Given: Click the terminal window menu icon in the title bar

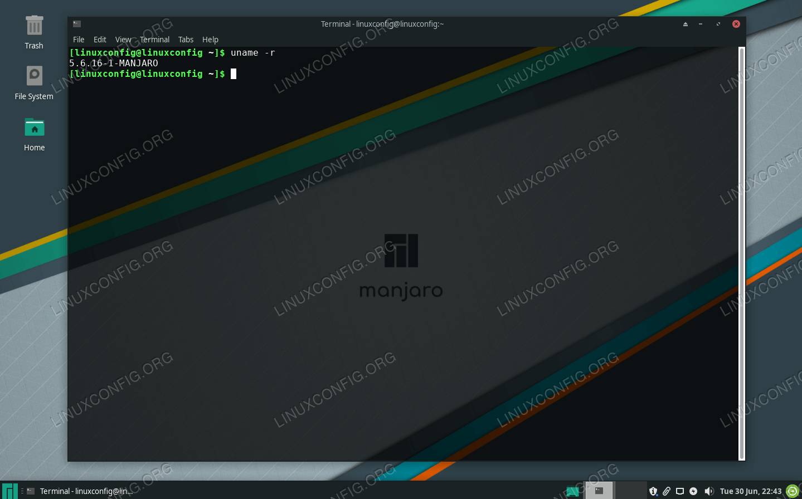Looking at the screenshot, I should (77, 24).
